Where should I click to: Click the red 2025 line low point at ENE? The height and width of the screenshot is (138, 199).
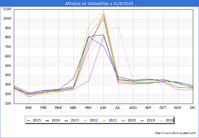[29, 97]
